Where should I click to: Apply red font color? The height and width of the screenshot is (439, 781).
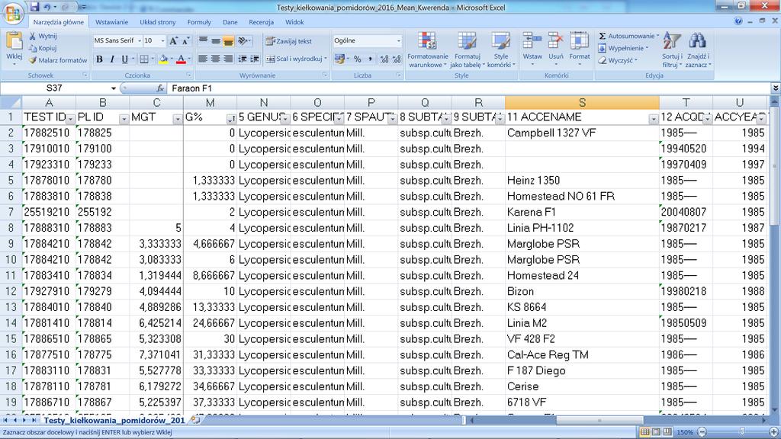(181, 59)
